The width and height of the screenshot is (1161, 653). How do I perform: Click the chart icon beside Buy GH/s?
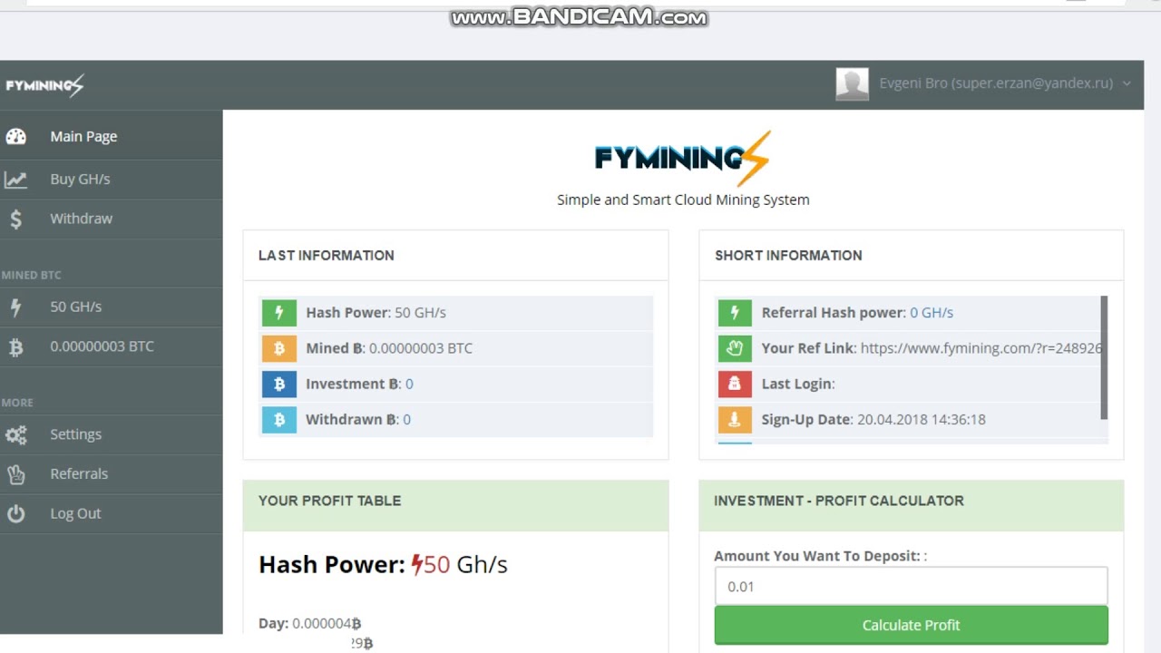pyautogui.click(x=16, y=180)
